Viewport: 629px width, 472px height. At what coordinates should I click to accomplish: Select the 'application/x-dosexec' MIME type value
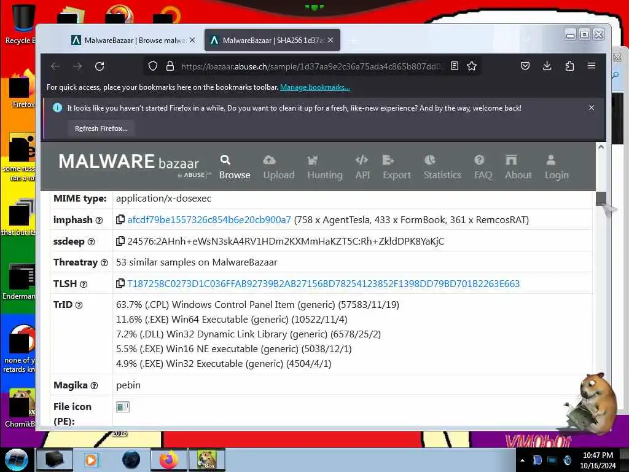[x=163, y=199]
